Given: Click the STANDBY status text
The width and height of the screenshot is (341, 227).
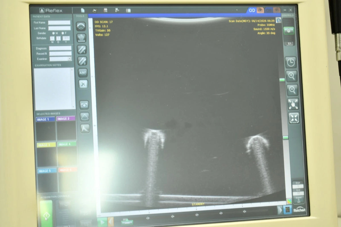Looking at the screenshot, I should (x=198, y=204).
